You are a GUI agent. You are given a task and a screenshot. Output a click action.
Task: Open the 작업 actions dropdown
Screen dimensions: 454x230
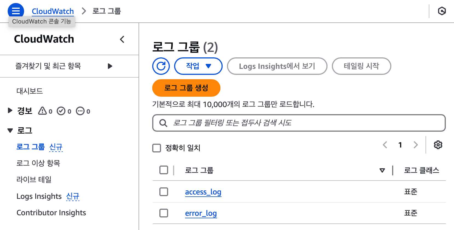point(198,66)
